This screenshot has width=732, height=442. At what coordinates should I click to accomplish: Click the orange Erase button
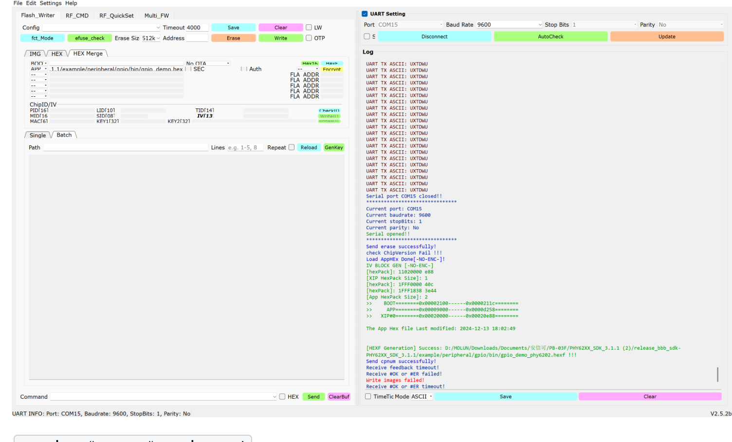pyautogui.click(x=234, y=38)
